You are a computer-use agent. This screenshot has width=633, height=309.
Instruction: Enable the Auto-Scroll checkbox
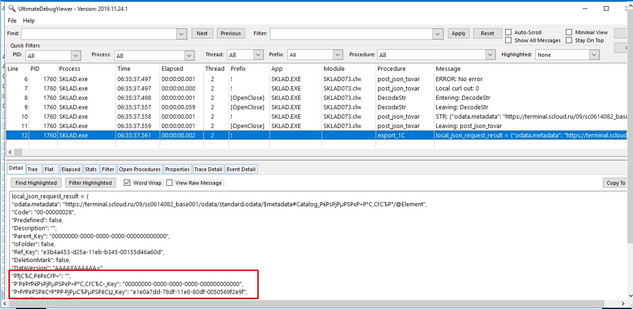tap(509, 32)
